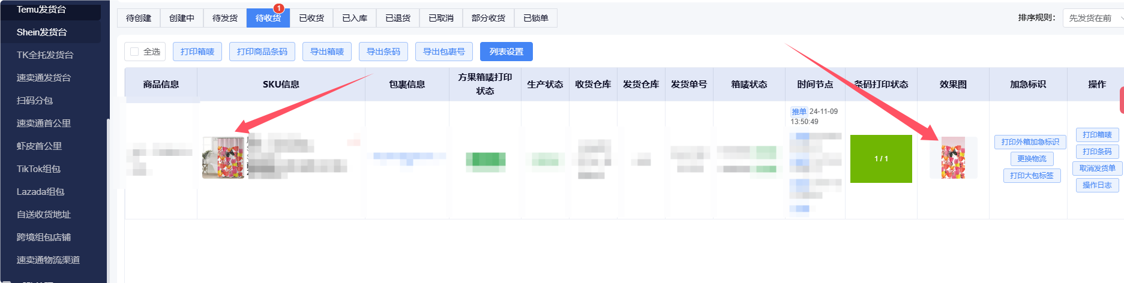Screen dimensions: 1124x283
Task: Go to TK全托发货台 in the sidebar
Action: [45, 55]
